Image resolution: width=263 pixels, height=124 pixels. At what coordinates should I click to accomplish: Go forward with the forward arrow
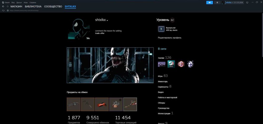7,7
